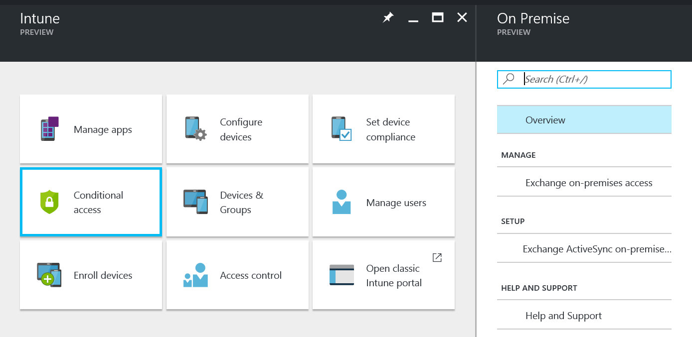This screenshot has height=337, width=692.
Task: Click the Access control people icon
Action: pos(195,275)
